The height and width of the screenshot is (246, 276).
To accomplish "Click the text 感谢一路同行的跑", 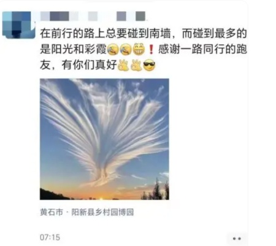I will point(202,50).
